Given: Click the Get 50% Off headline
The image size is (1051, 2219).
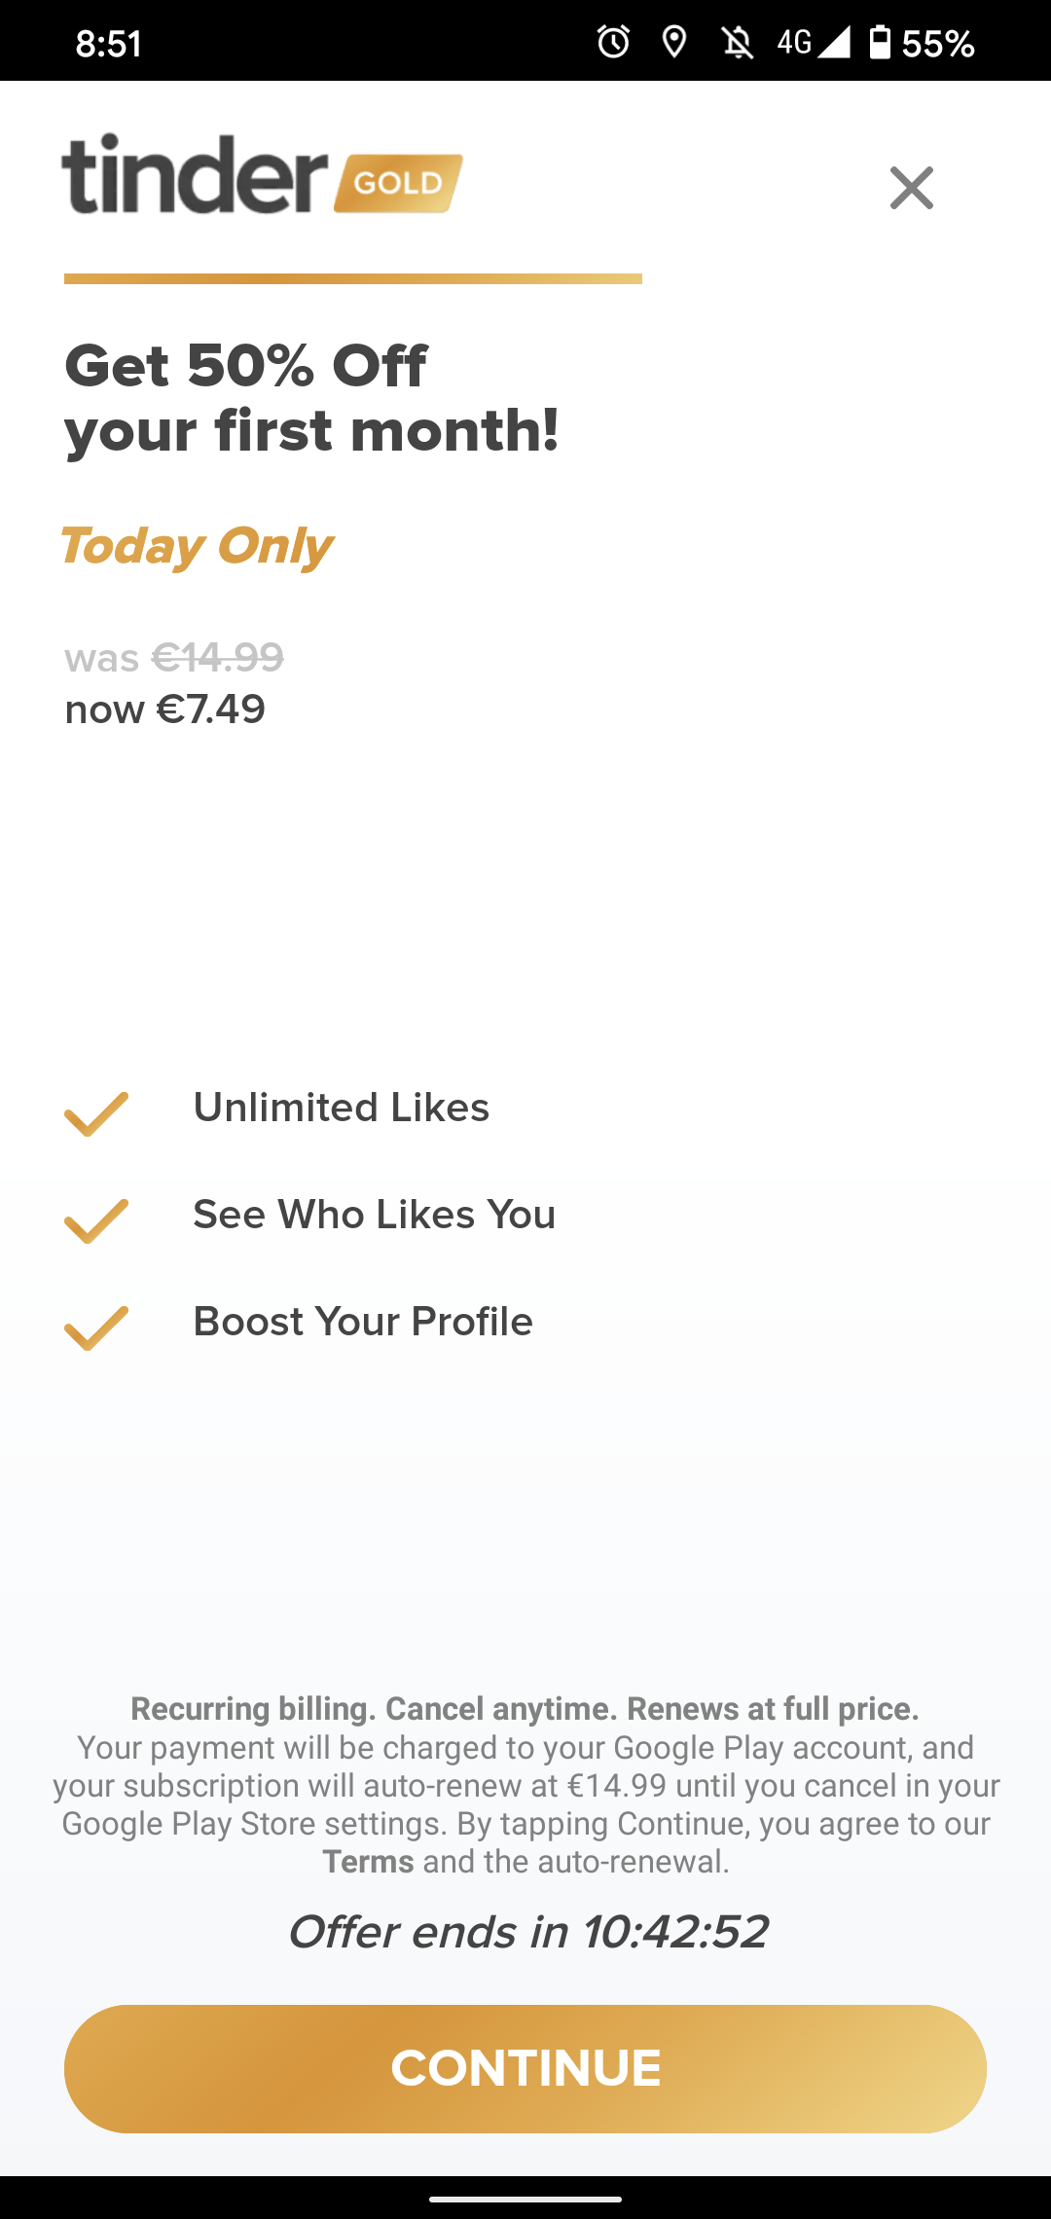Looking at the screenshot, I should coord(311,397).
